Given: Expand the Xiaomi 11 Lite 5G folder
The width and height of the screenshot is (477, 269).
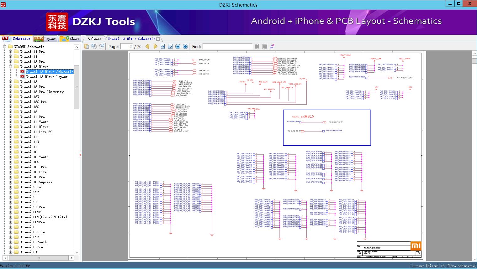Looking at the screenshot, I should 11,132.
